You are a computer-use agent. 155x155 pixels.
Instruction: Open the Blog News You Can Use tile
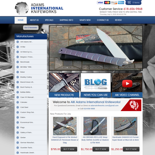click(x=96, y=85)
